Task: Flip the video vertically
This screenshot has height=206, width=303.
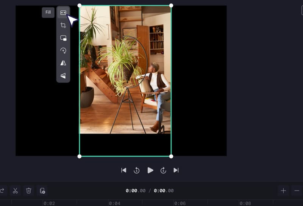Action: point(63,76)
